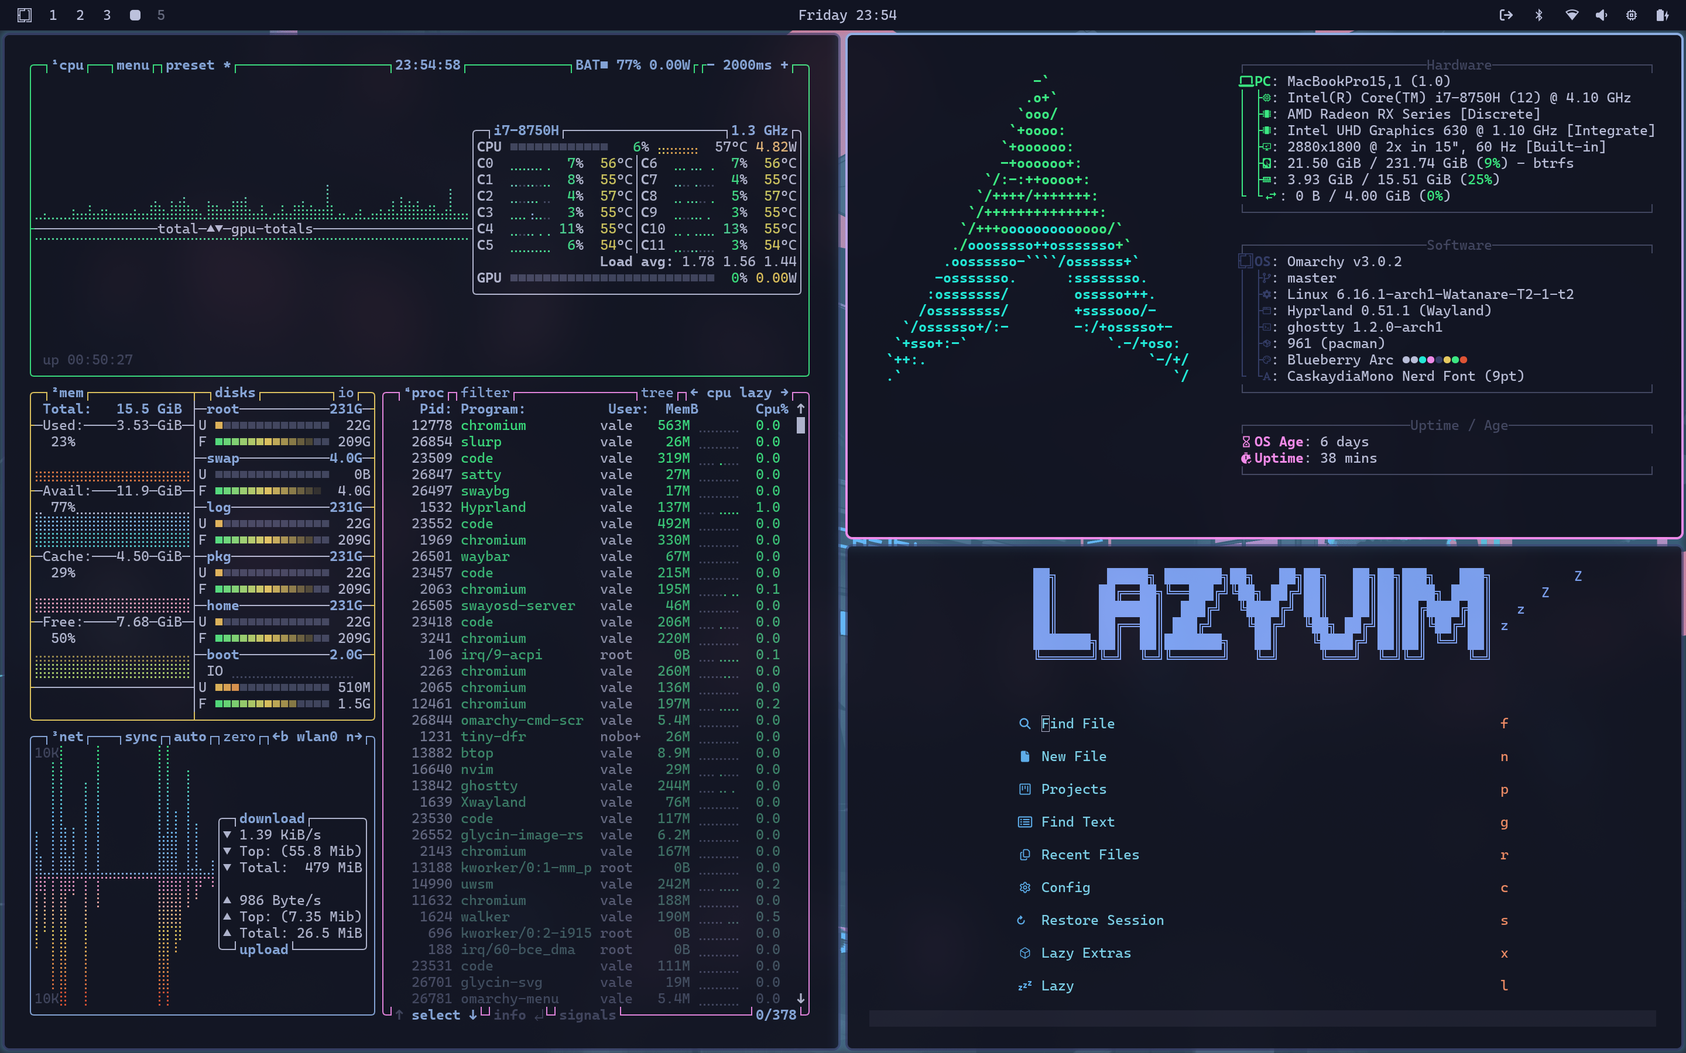1686x1053 pixels.
Task: Switch process sorting with right arrow
Action: point(784,393)
